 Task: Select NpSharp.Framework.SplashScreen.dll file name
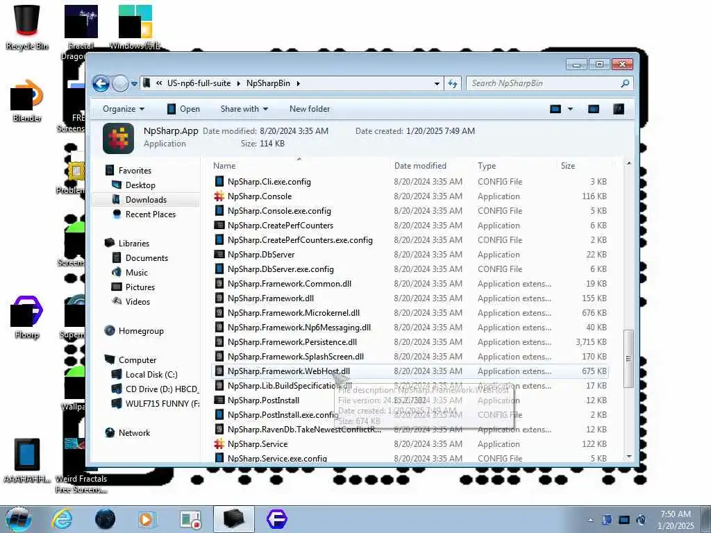click(295, 357)
